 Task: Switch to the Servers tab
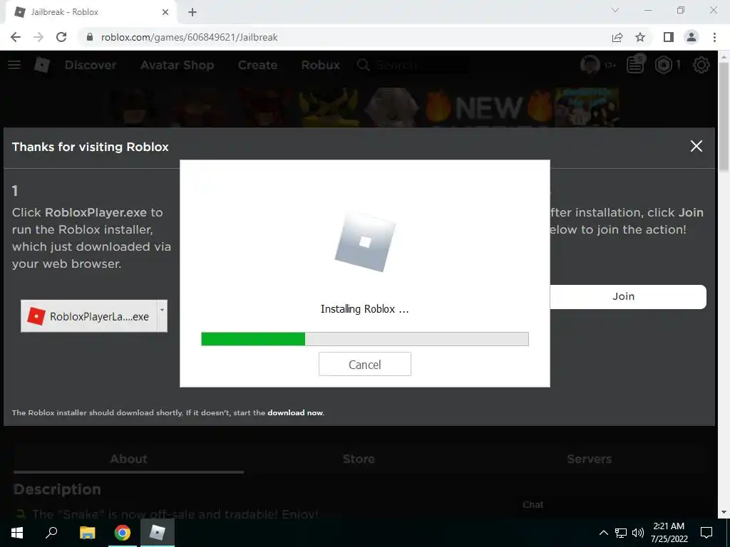pos(589,459)
